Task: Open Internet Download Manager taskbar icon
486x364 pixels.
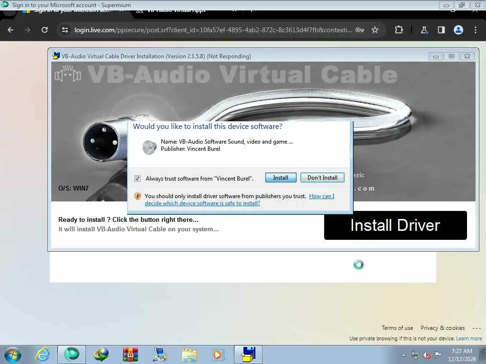Action: (101, 355)
